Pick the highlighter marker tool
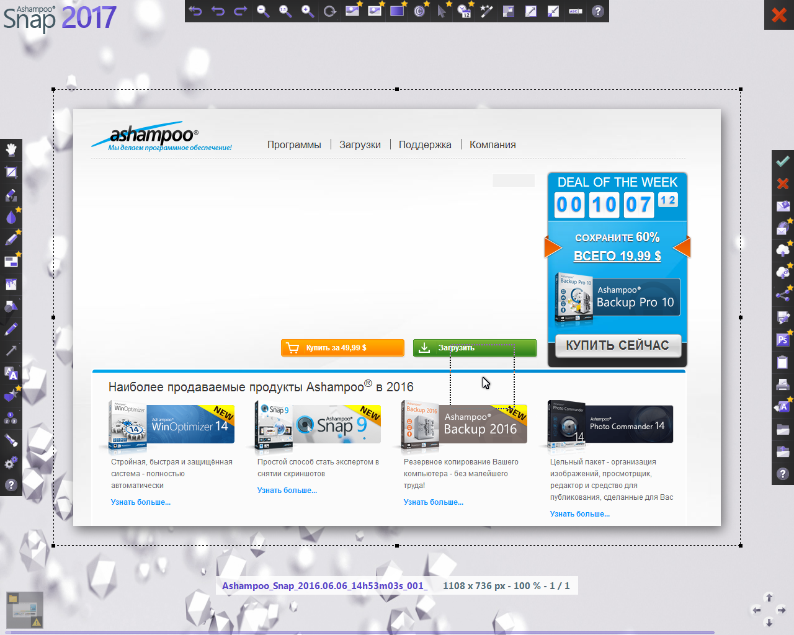This screenshot has height=635, width=794. click(11, 239)
